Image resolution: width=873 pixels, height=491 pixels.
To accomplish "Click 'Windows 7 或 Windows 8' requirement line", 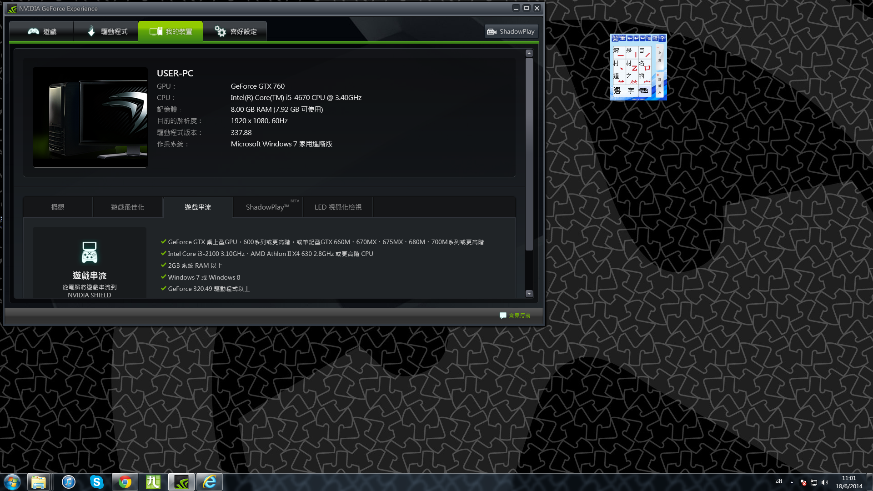I will pos(204,277).
